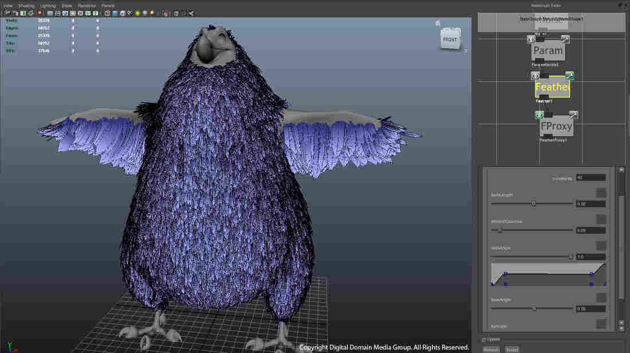Screen dimensions: 630x353
Task: Click the FRONT view cube
Action: click(450, 39)
